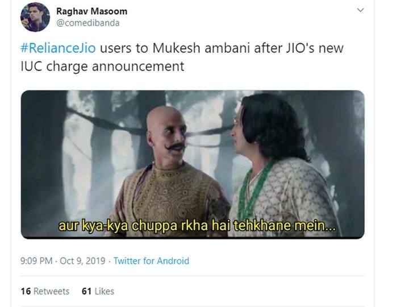Viewport: 409px width, 307px height.
Task: Click the 9:09 PM tweet timestamp
Action: 36,261
